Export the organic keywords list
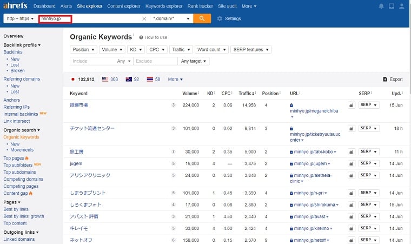The image size is (411, 244). (392, 79)
